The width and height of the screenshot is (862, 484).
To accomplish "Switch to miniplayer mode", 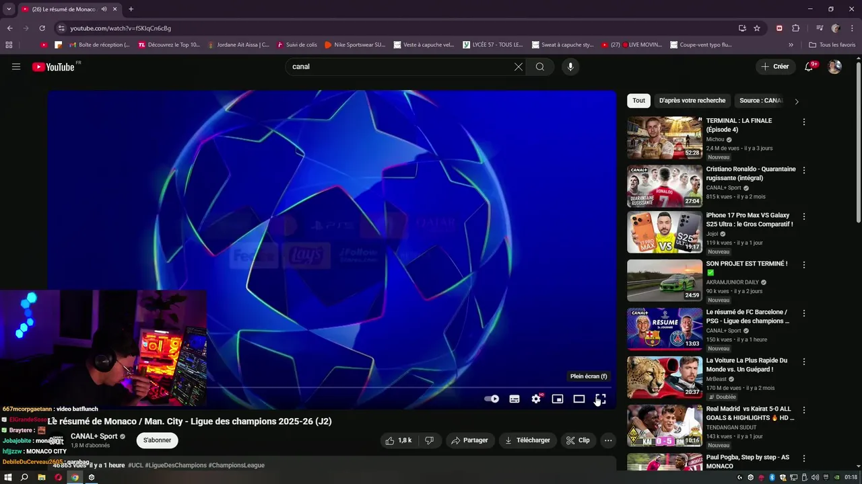I will pos(558,399).
